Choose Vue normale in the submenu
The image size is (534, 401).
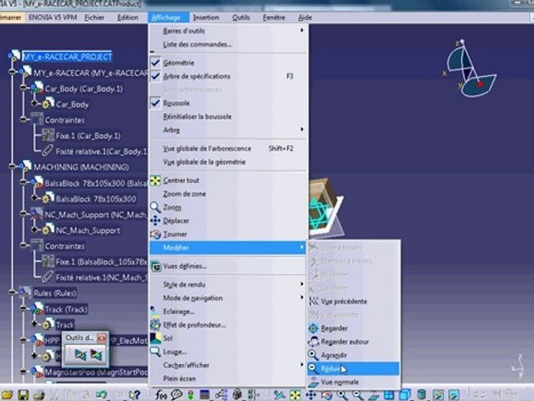(x=353, y=382)
